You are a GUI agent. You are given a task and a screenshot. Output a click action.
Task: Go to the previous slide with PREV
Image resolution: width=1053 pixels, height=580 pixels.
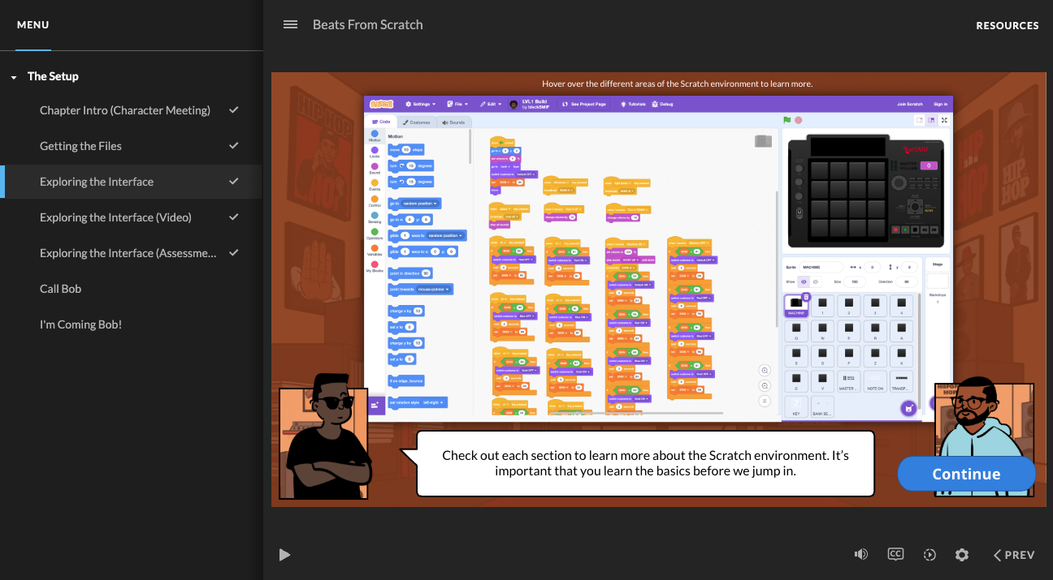click(1014, 555)
